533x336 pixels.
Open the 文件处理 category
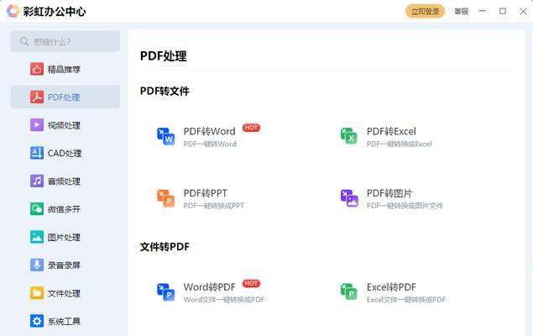(x=65, y=293)
